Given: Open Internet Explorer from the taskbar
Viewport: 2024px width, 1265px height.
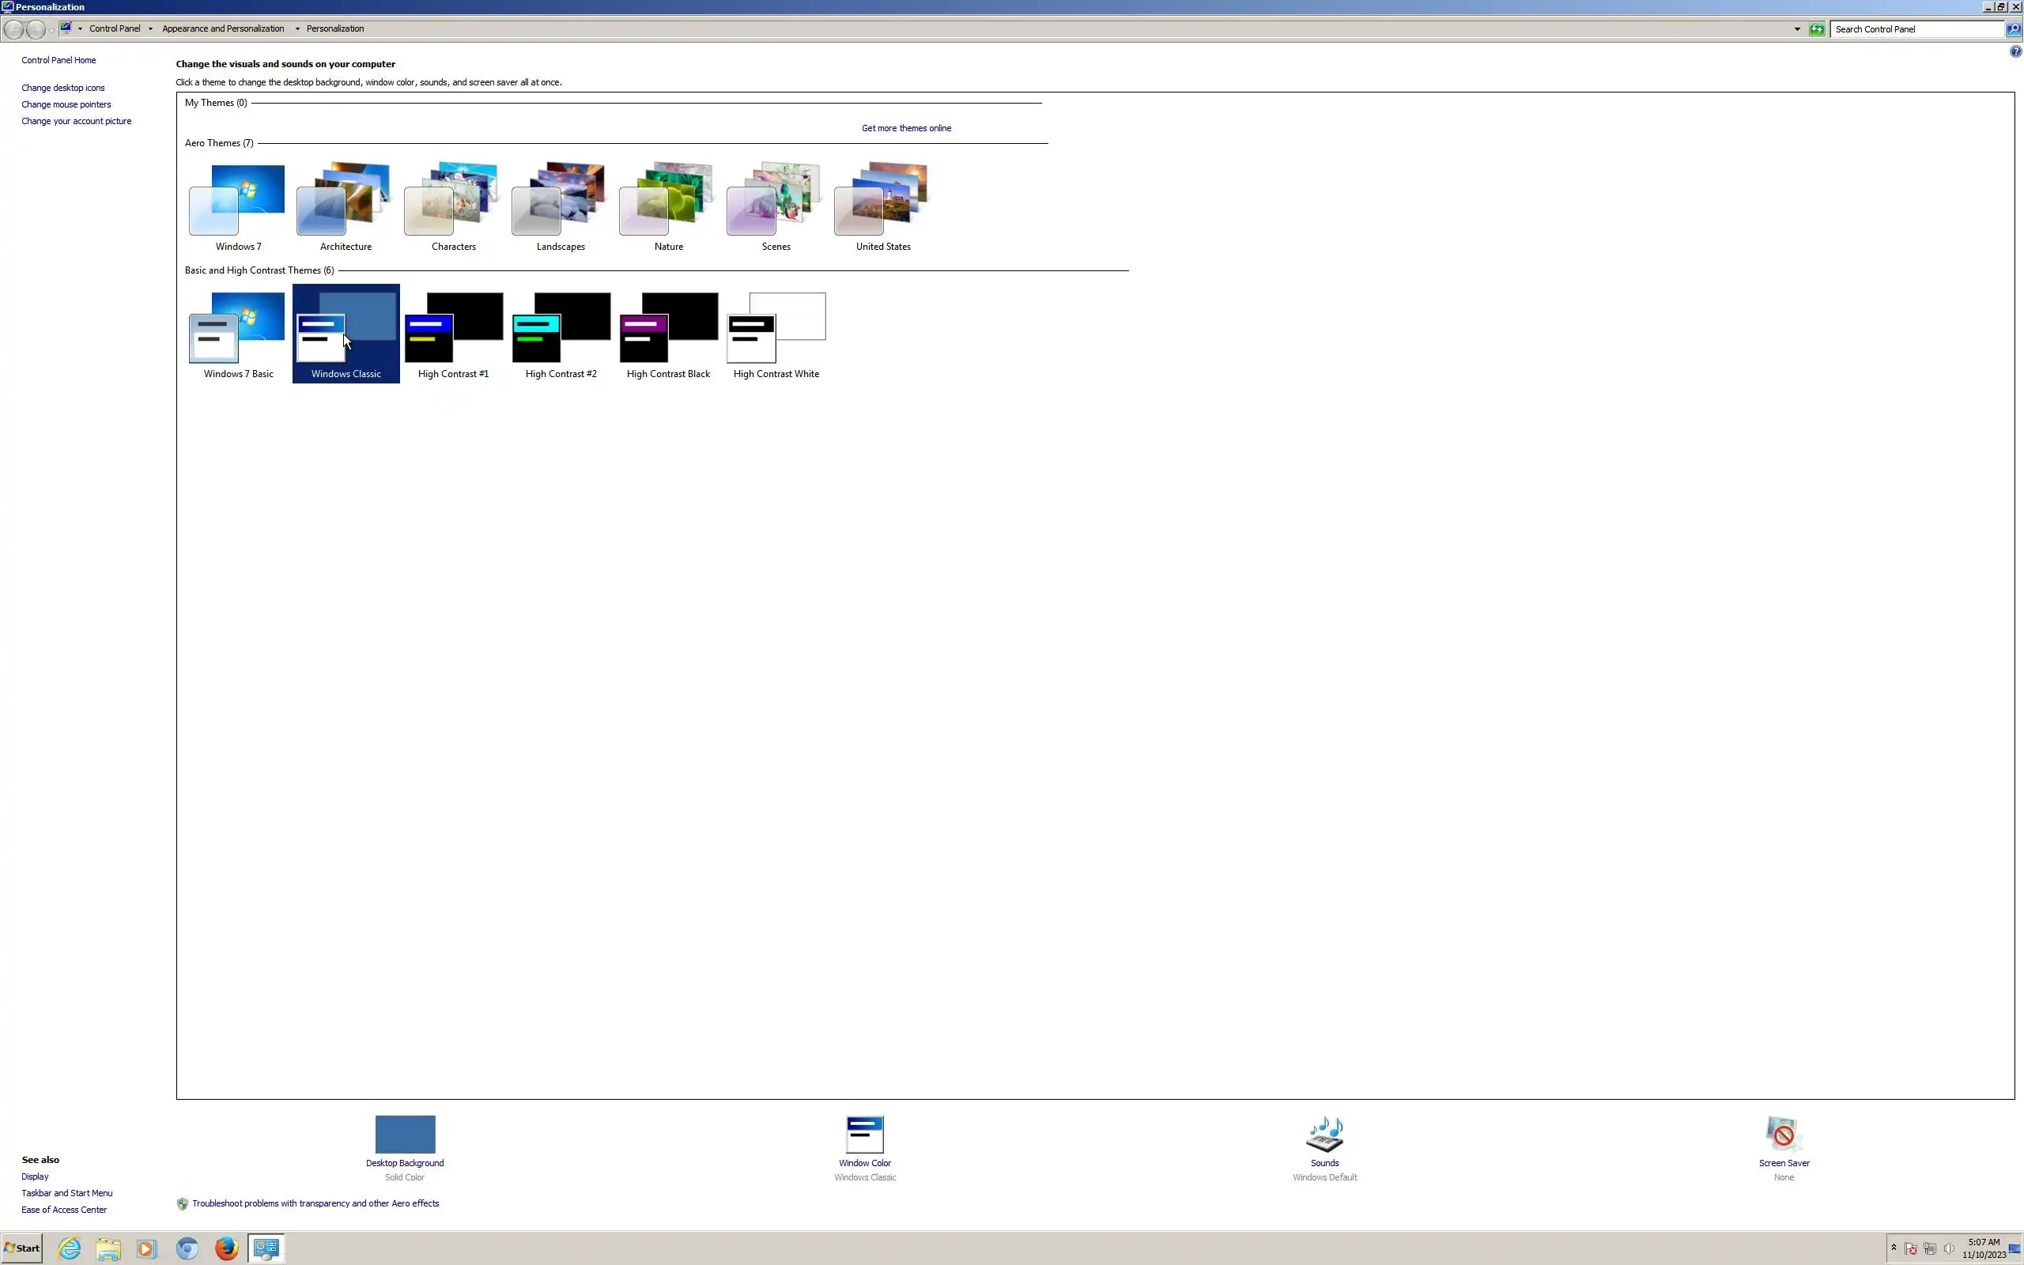Looking at the screenshot, I should [x=70, y=1248].
